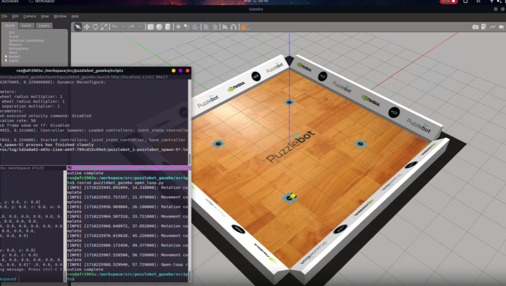Click Terminator in the top bar

(x=42, y=1)
